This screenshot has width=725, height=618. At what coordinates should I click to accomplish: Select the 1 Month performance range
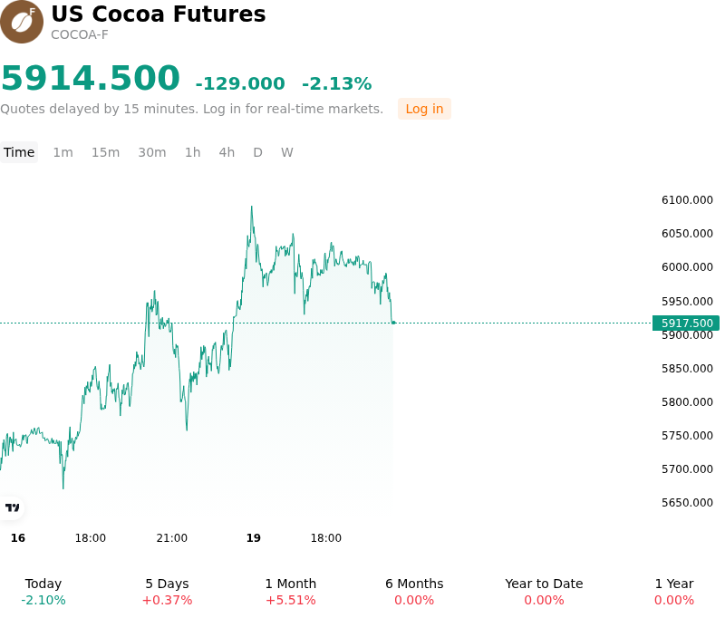coord(290,592)
